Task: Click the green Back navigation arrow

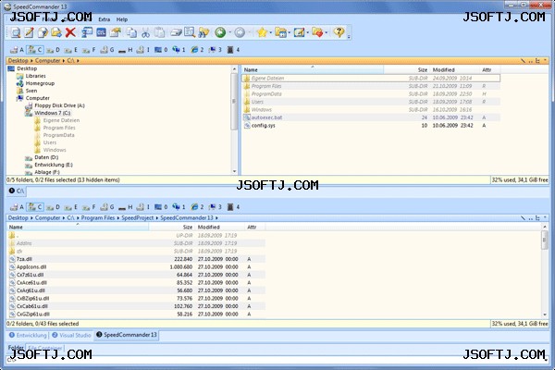Action: (220, 32)
